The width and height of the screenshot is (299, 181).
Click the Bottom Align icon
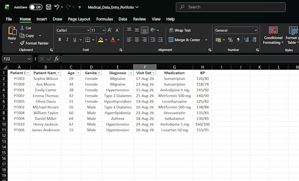pos(144,30)
